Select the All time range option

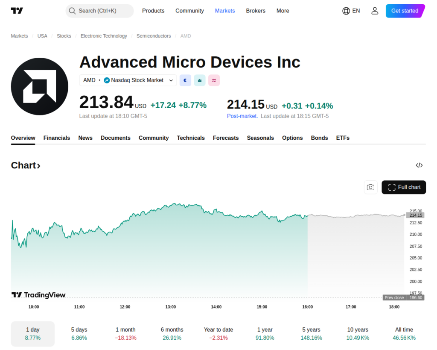[404, 333]
